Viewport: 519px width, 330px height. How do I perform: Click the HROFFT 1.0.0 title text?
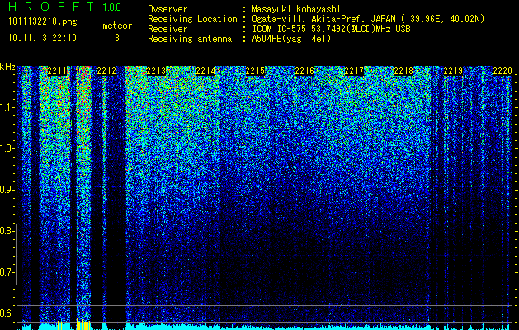(x=65, y=7)
